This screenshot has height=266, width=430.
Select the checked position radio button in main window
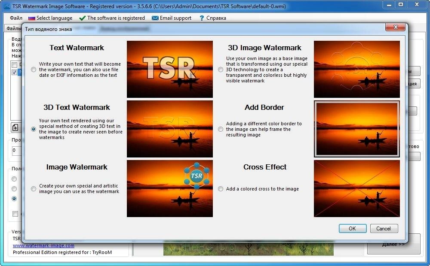click(x=14, y=198)
